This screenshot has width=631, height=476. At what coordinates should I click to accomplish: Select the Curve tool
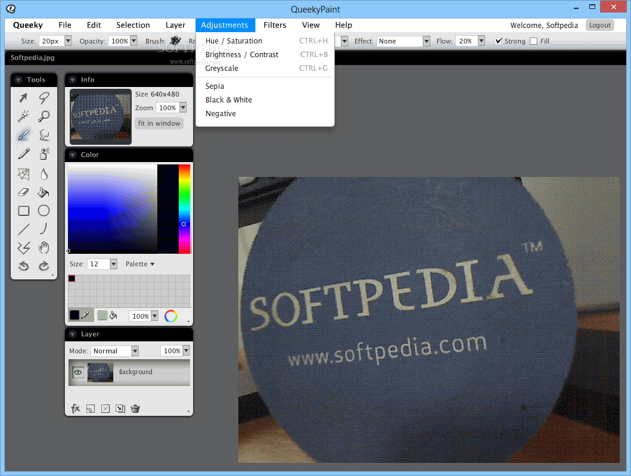(x=44, y=229)
